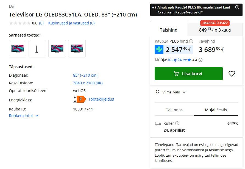The width and height of the screenshot is (245, 169).
Task: Add TV to cart with Lisa korvi
Action: pyautogui.click(x=188, y=74)
